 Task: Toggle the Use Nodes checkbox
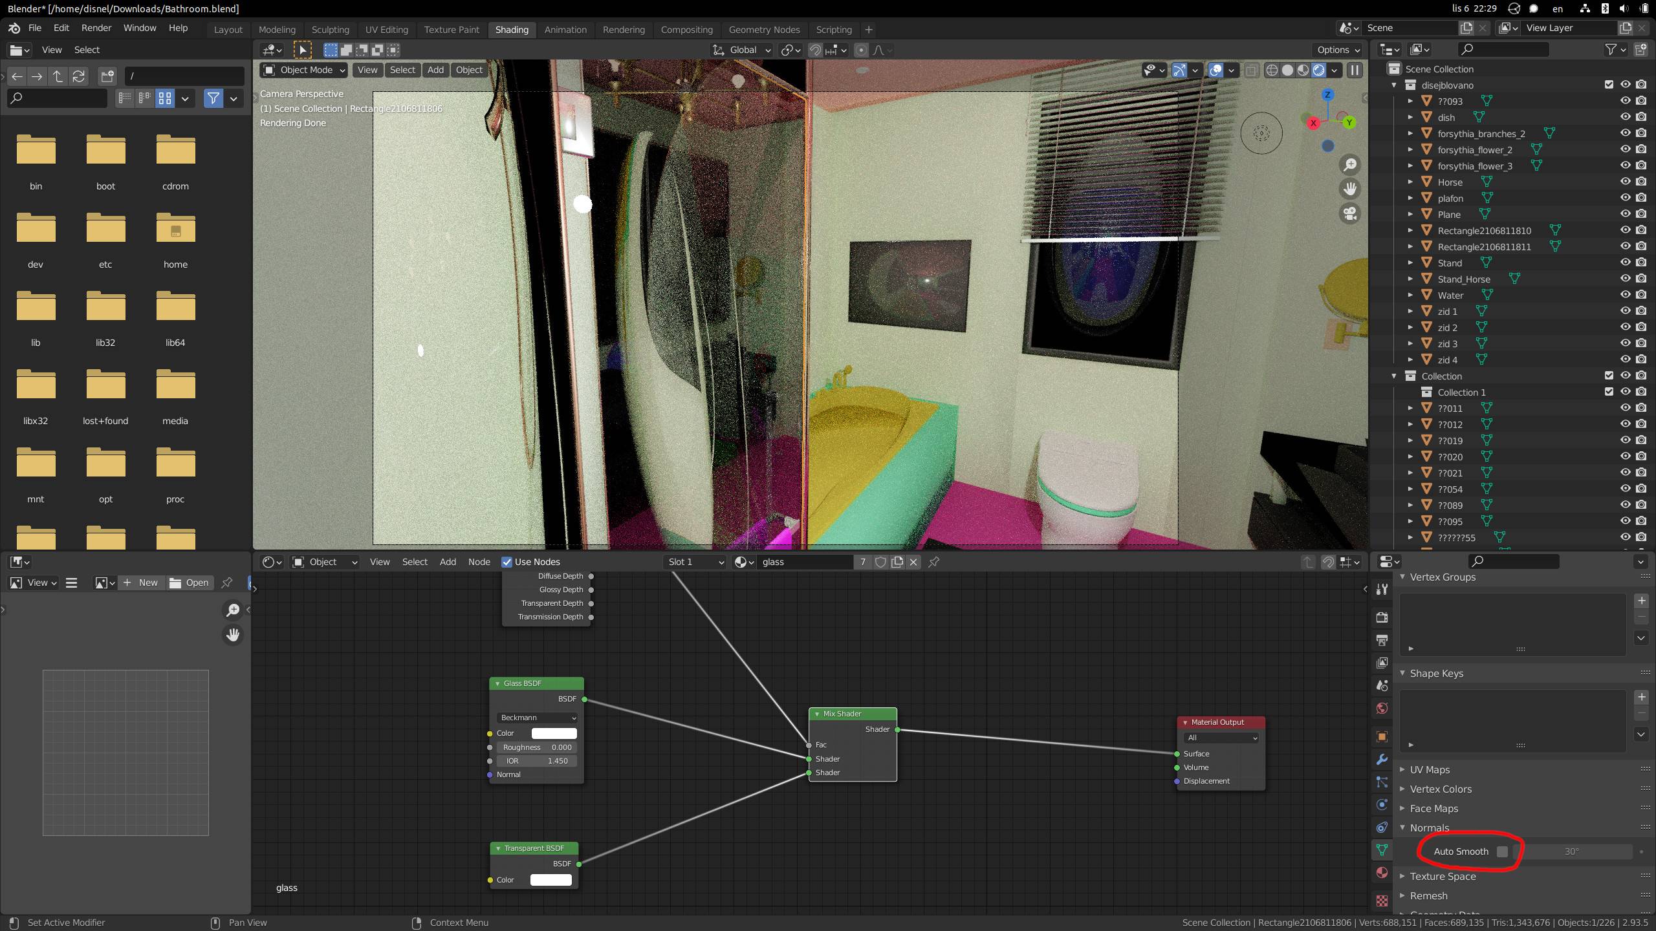pos(507,562)
